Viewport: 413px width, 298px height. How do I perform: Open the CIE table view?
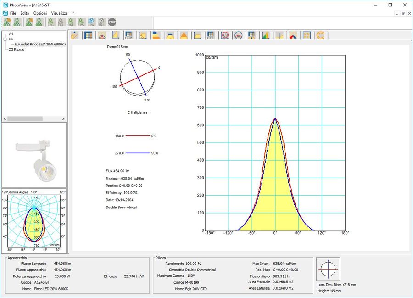211,35
